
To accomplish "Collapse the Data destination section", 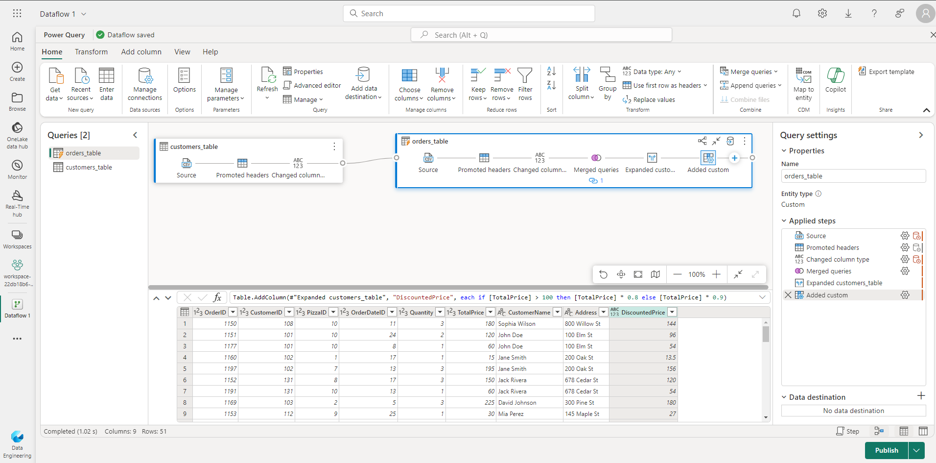I will (784, 397).
